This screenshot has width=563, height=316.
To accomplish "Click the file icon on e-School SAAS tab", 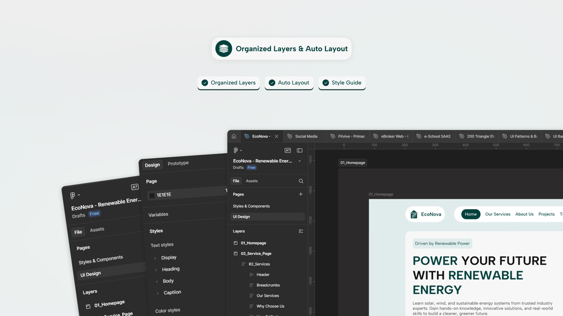I will point(418,136).
